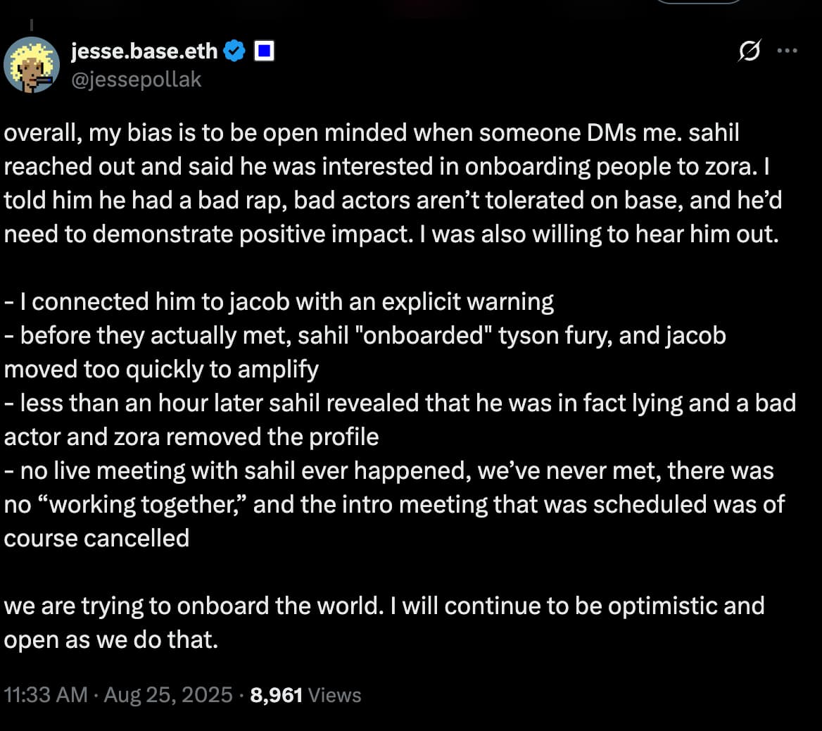Screen dimensions: 822x731
Task: Click the "open as we do that." closing line
Action: [x=111, y=640]
